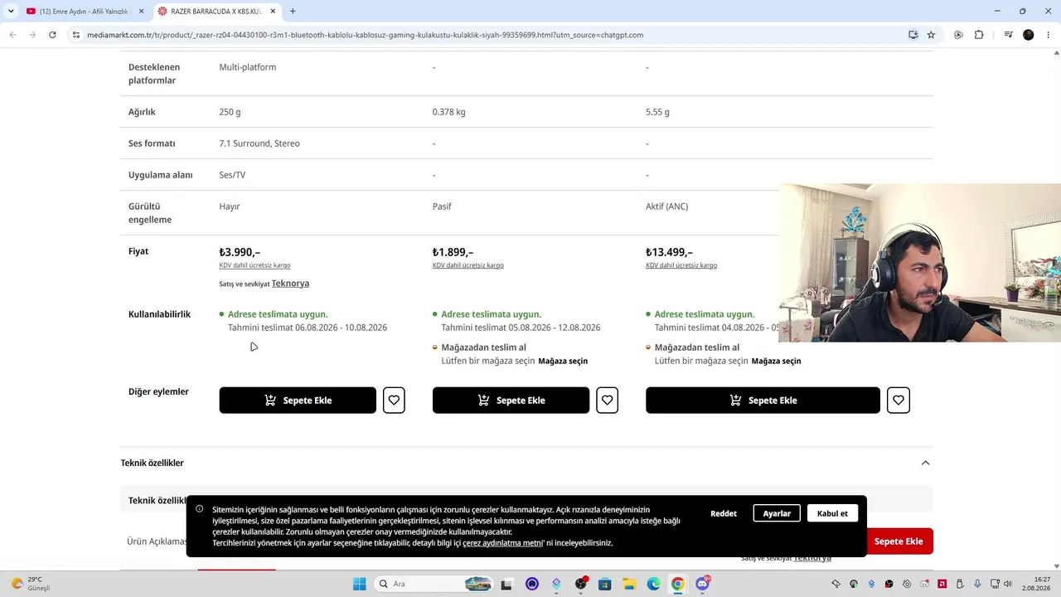View site information icon in address bar
This screenshot has height=597, width=1061.
(x=75, y=35)
